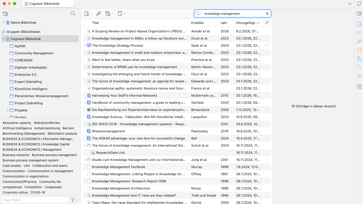Switch to the Cogneon Bibliothek tab
363x204 pixels.
pos(48,4)
